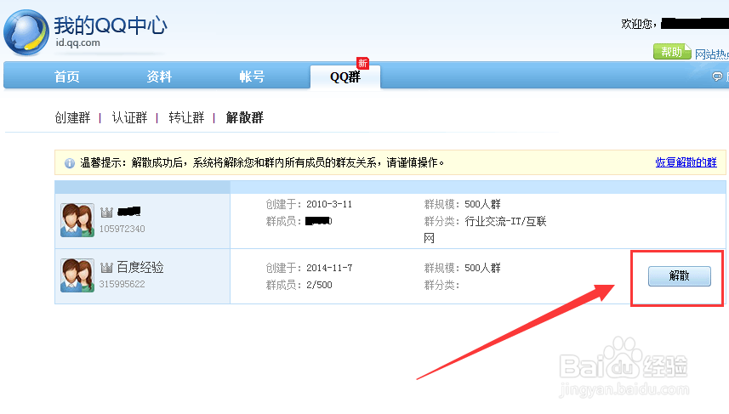
Task: Click the crown icon of group 105972340
Action: click(106, 213)
